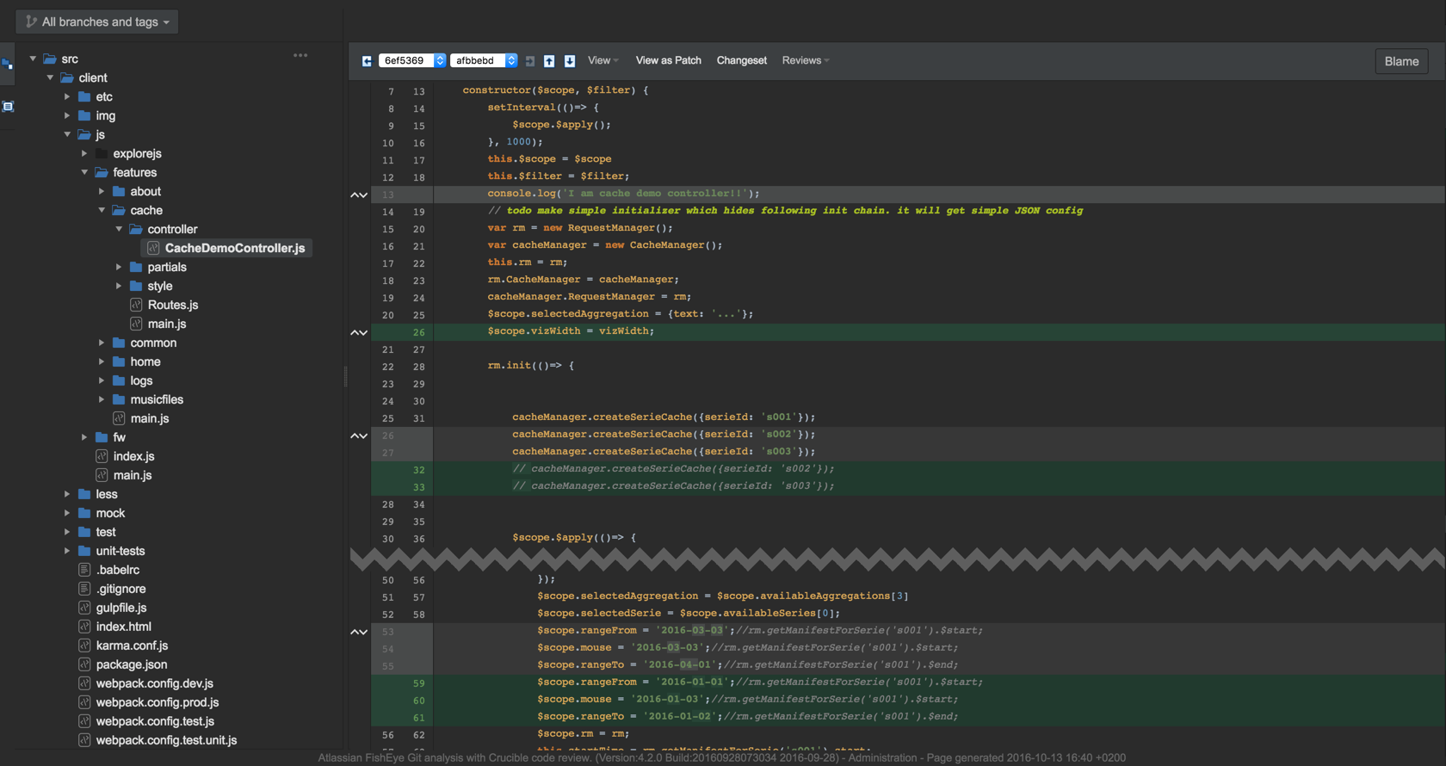The image size is (1446, 766).
Task: Open the test folder
Action: click(x=106, y=532)
